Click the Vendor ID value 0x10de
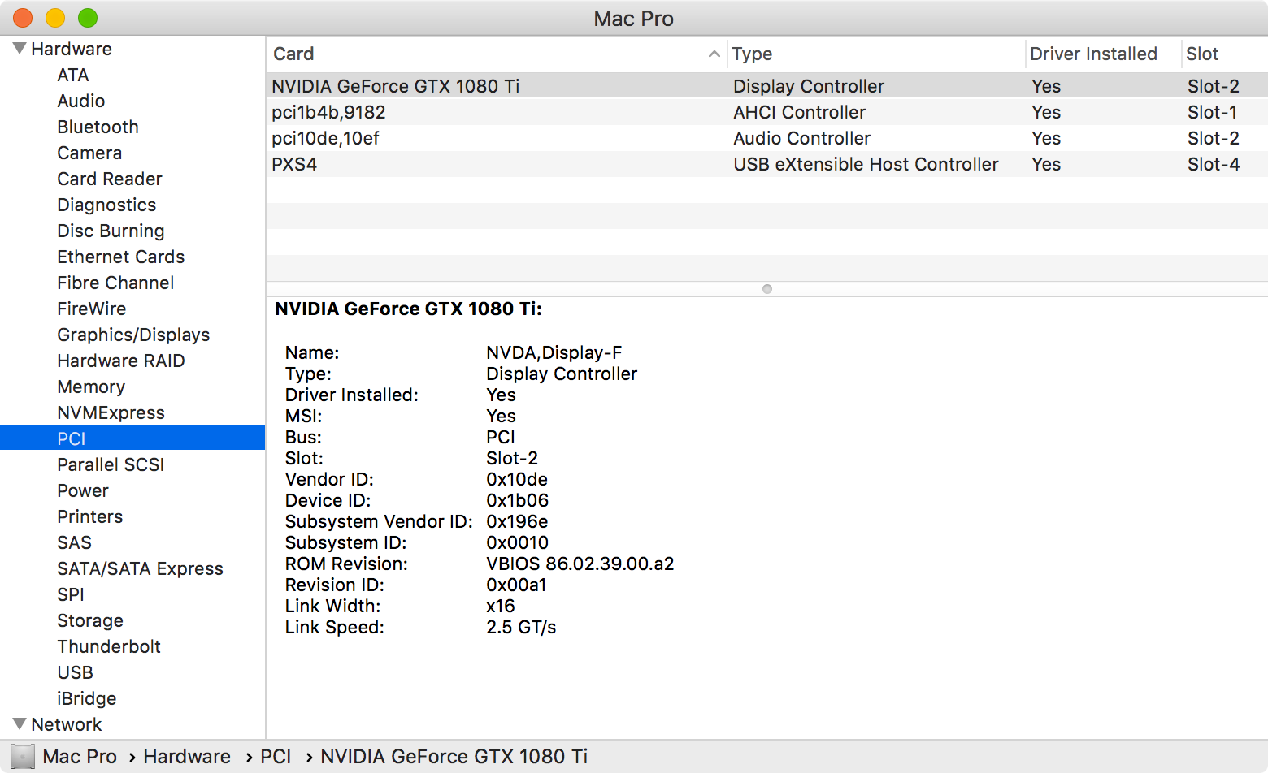This screenshot has width=1268, height=773. pos(517,479)
